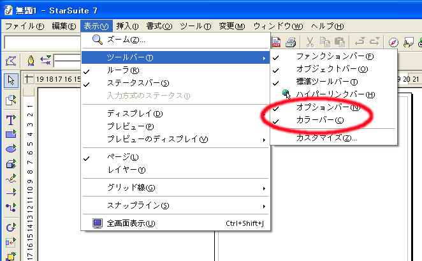The width and height of the screenshot is (422, 261).
Task: Open 編集(E) menu
Action: point(64,26)
